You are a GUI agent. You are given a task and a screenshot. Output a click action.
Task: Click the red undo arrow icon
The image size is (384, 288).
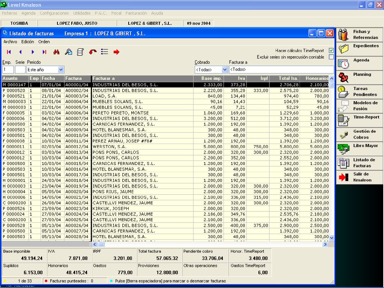click(93, 52)
